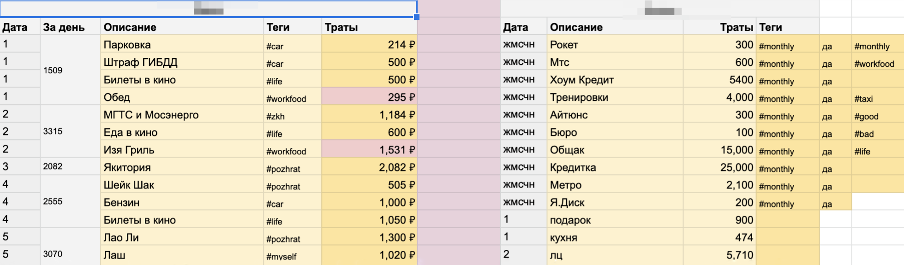The height and width of the screenshot is (265, 904).
Task: Click the #taxi tag cell
Action: coord(878,97)
